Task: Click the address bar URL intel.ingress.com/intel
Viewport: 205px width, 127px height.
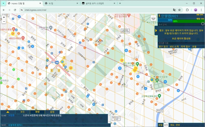Action: coord(35,10)
